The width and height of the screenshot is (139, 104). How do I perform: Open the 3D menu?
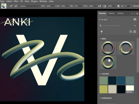pos(21,1)
